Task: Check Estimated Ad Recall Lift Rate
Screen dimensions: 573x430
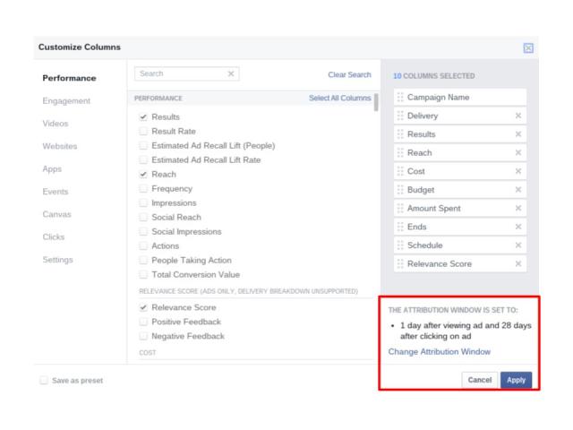Action: (143, 159)
